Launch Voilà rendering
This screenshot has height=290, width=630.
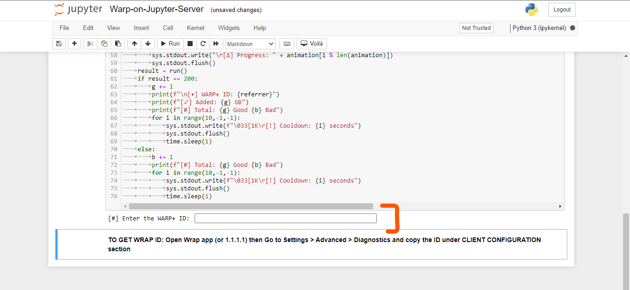tap(312, 44)
